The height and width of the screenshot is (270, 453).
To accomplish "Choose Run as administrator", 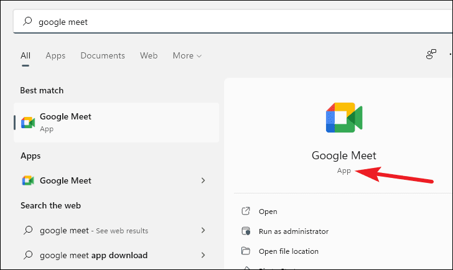I will click(x=294, y=231).
